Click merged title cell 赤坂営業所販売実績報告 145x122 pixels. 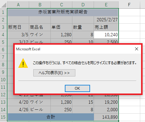(63, 12)
